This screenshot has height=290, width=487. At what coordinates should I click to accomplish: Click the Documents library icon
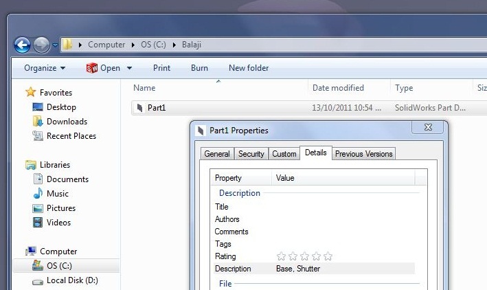[38, 179]
